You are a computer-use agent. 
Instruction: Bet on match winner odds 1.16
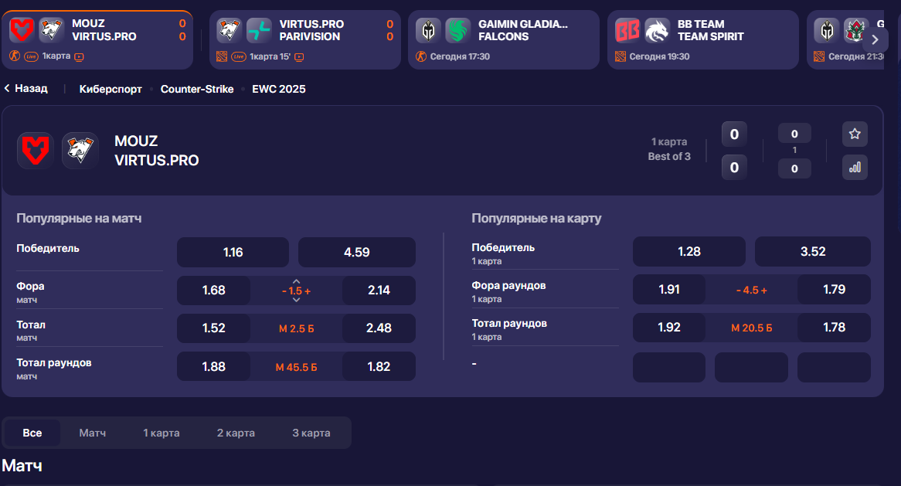[233, 252]
